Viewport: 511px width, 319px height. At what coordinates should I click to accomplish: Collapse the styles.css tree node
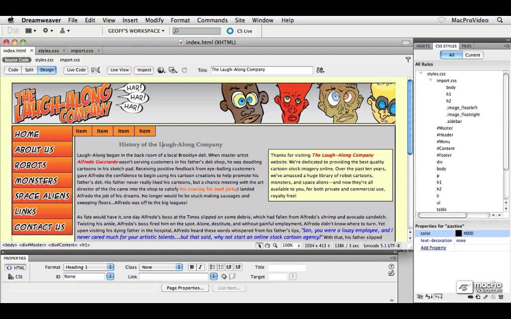(x=421, y=74)
